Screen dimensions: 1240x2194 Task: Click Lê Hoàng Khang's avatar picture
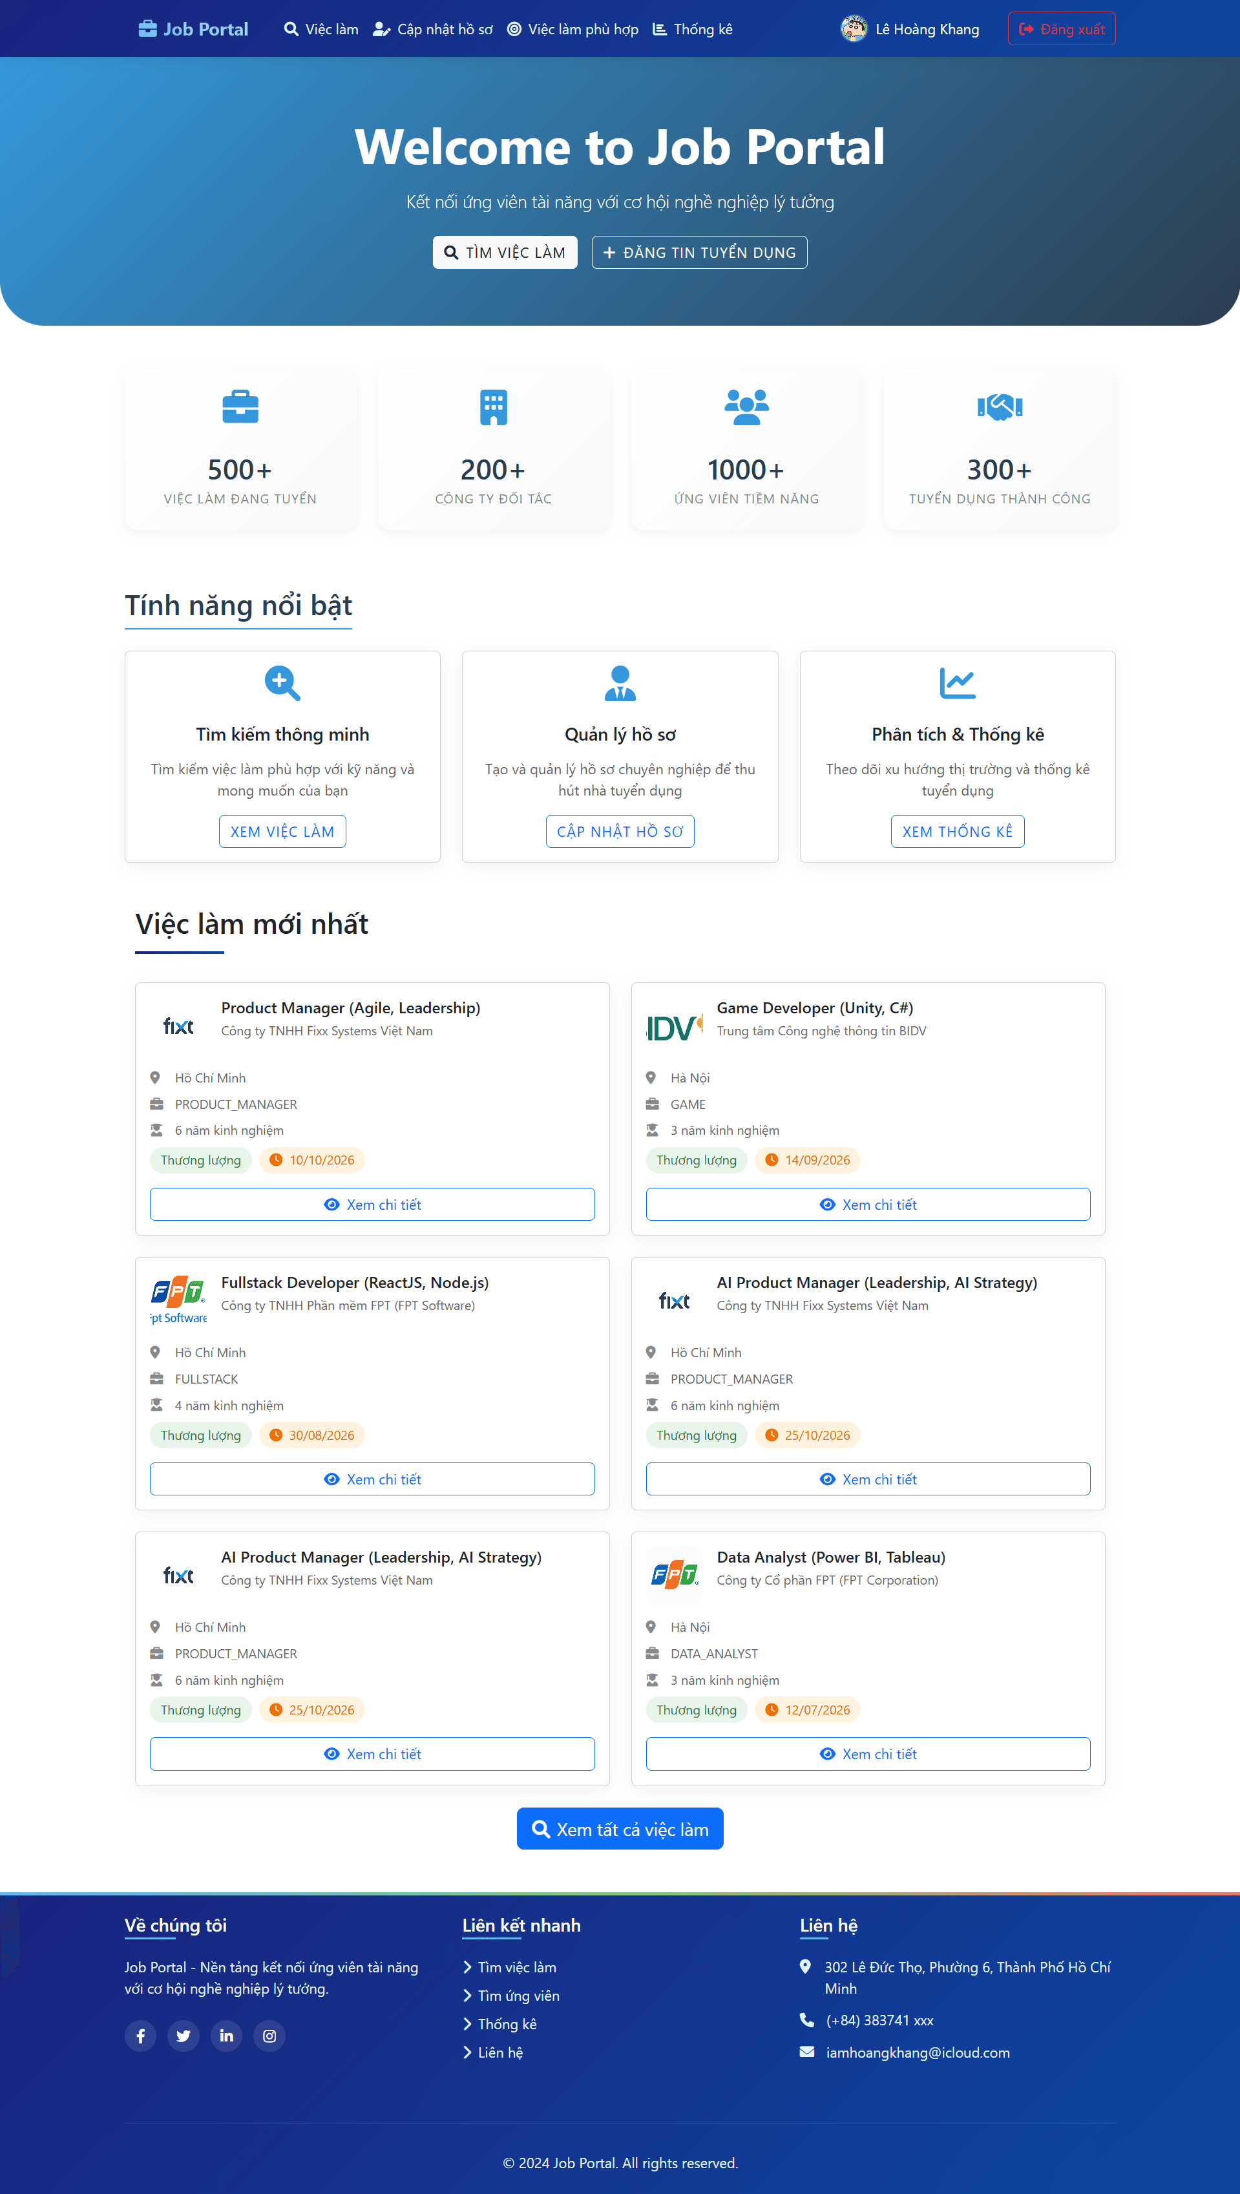(854, 29)
